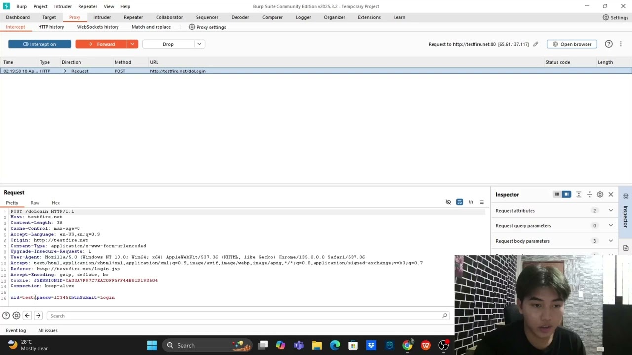Screen dimensions: 632x355
Task: Edit the request target pencil icon
Action: (536, 44)
